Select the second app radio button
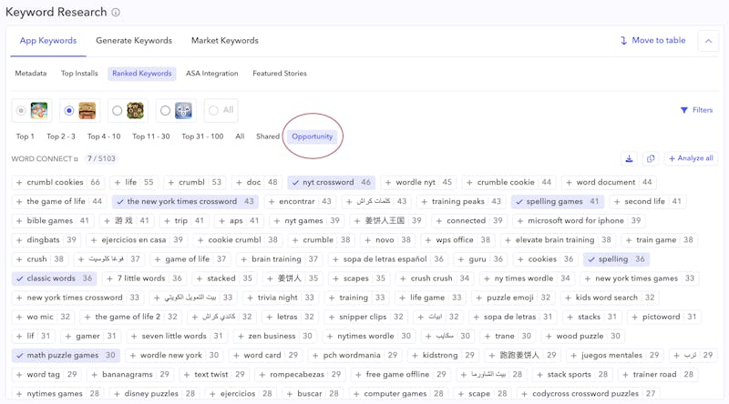Viewport: 729px width, 404px height. click(69, 111)
